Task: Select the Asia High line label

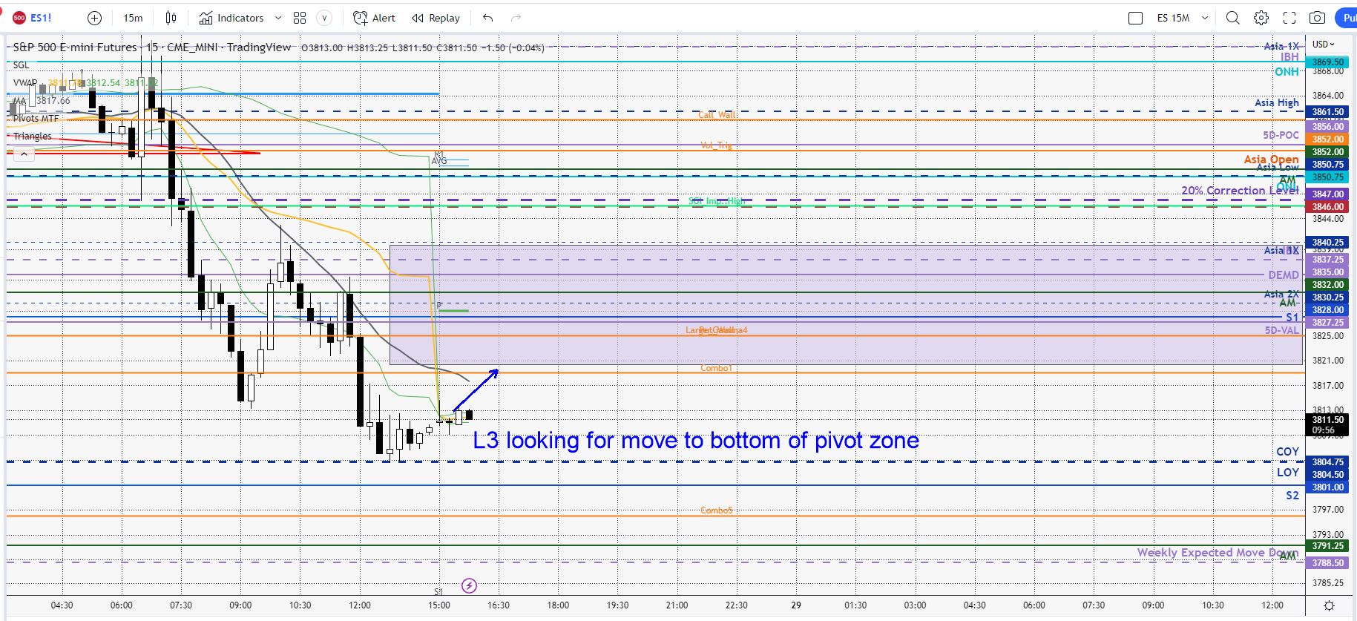Action: (x=1277, y=103)
